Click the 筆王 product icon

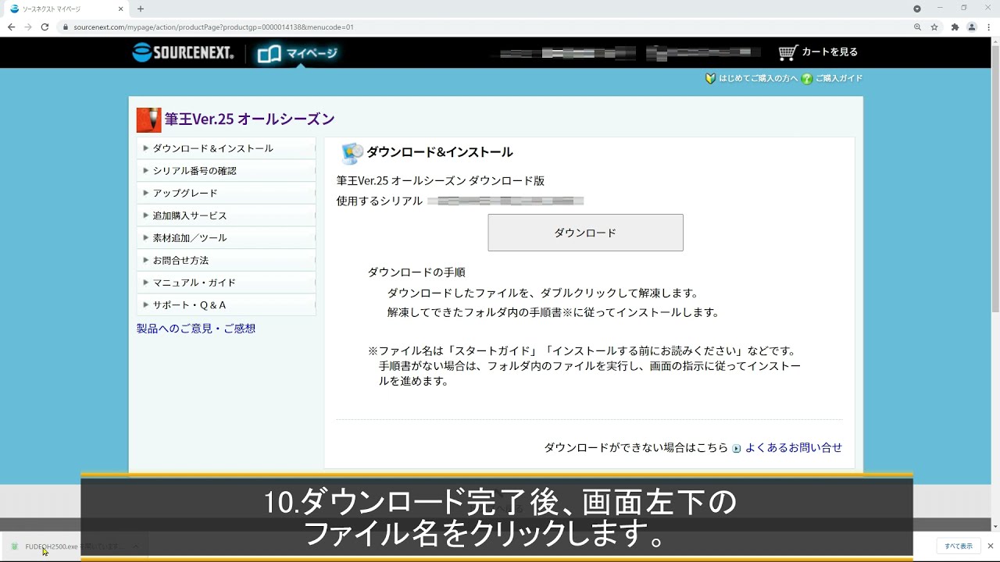coord(148,120)
